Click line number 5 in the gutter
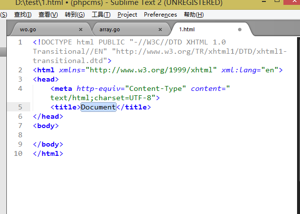Image resolution: width=300 pixels, height=214 pixels. [x=20, y=107]
